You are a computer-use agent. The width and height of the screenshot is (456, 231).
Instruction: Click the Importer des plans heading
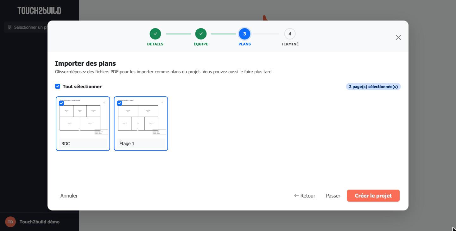[85, 64]
